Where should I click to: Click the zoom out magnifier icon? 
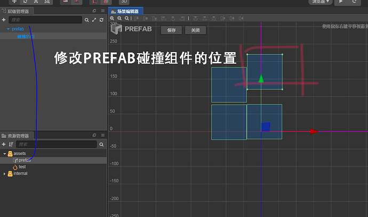pos(119,18)
